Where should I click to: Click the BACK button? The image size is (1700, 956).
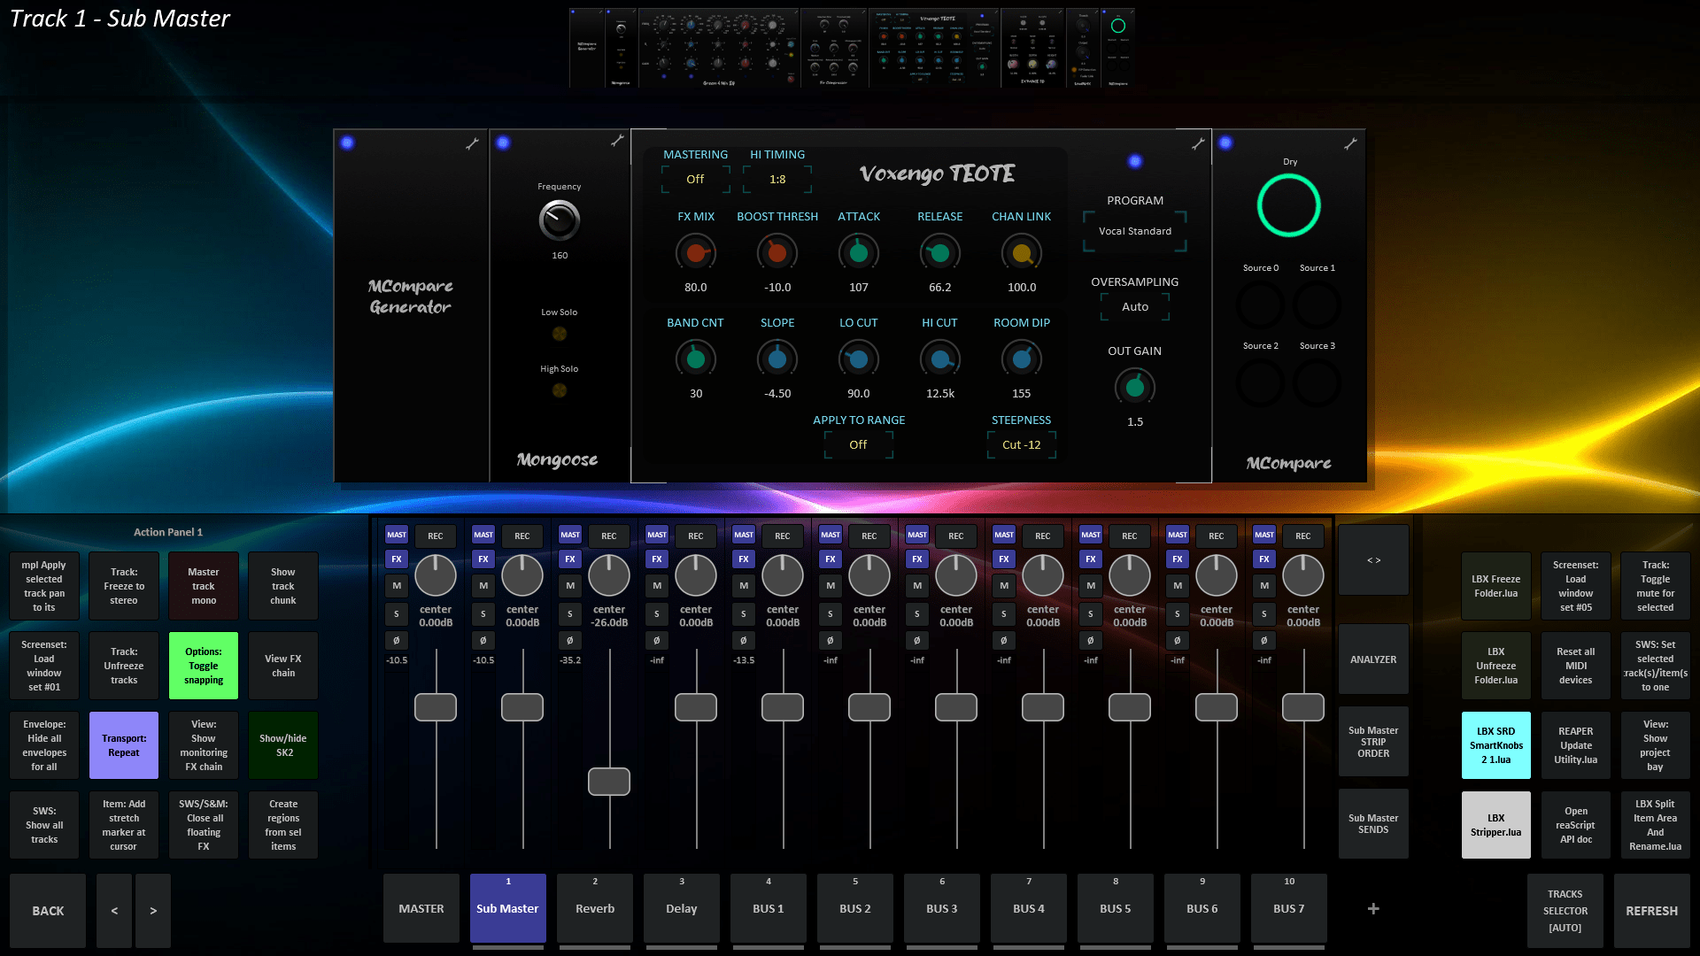point(48,911)
